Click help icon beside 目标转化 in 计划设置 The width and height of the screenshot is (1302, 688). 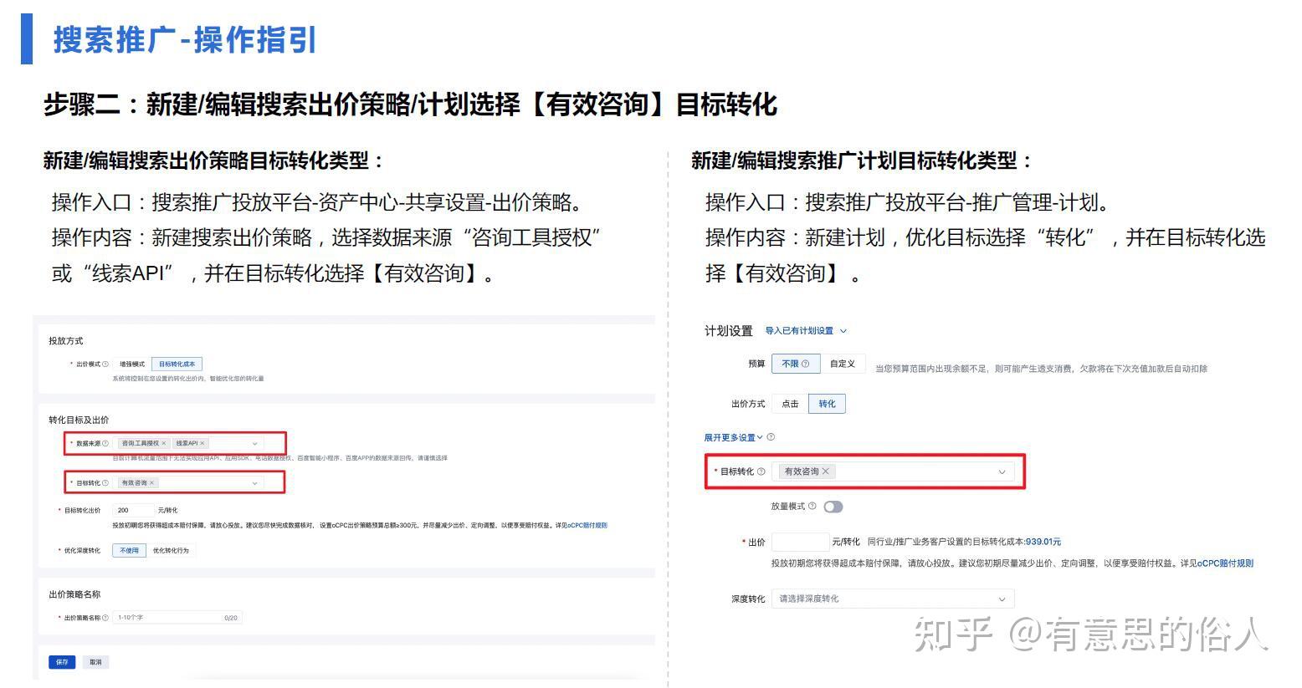761,471
